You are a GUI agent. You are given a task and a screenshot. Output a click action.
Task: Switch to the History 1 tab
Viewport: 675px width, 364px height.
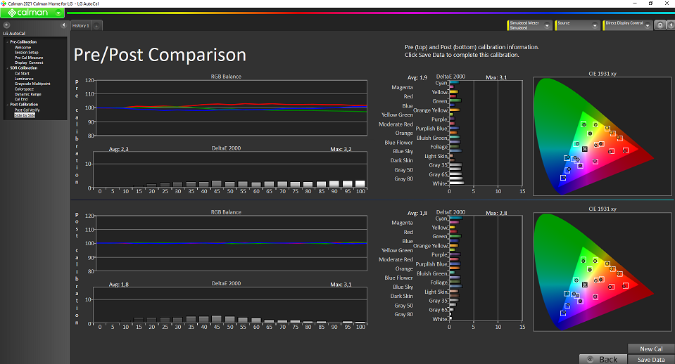click(x=81, y=26)
